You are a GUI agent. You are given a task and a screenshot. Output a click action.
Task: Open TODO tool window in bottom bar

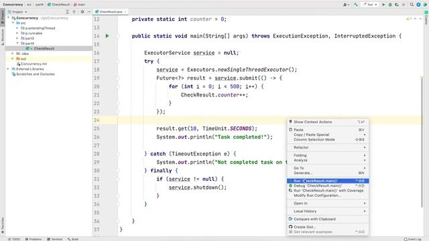tap(14, 239)
